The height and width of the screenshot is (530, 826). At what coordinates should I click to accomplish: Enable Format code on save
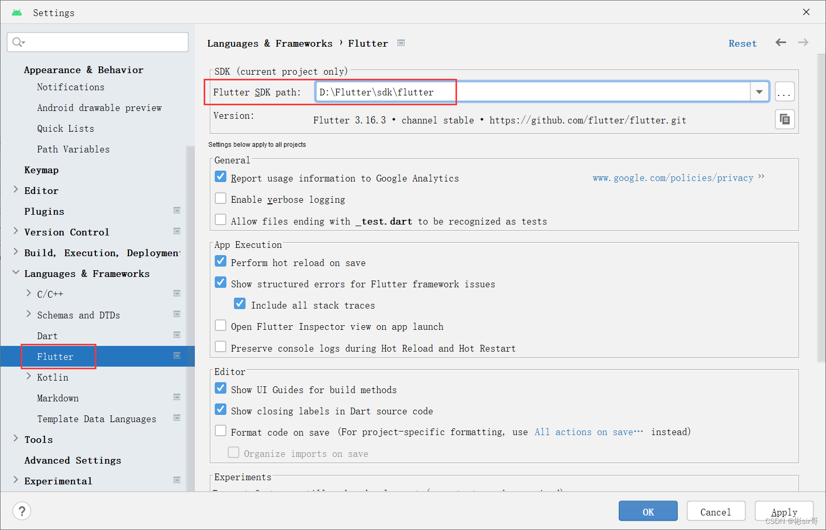pyautogui.click(x=221, y=431)
